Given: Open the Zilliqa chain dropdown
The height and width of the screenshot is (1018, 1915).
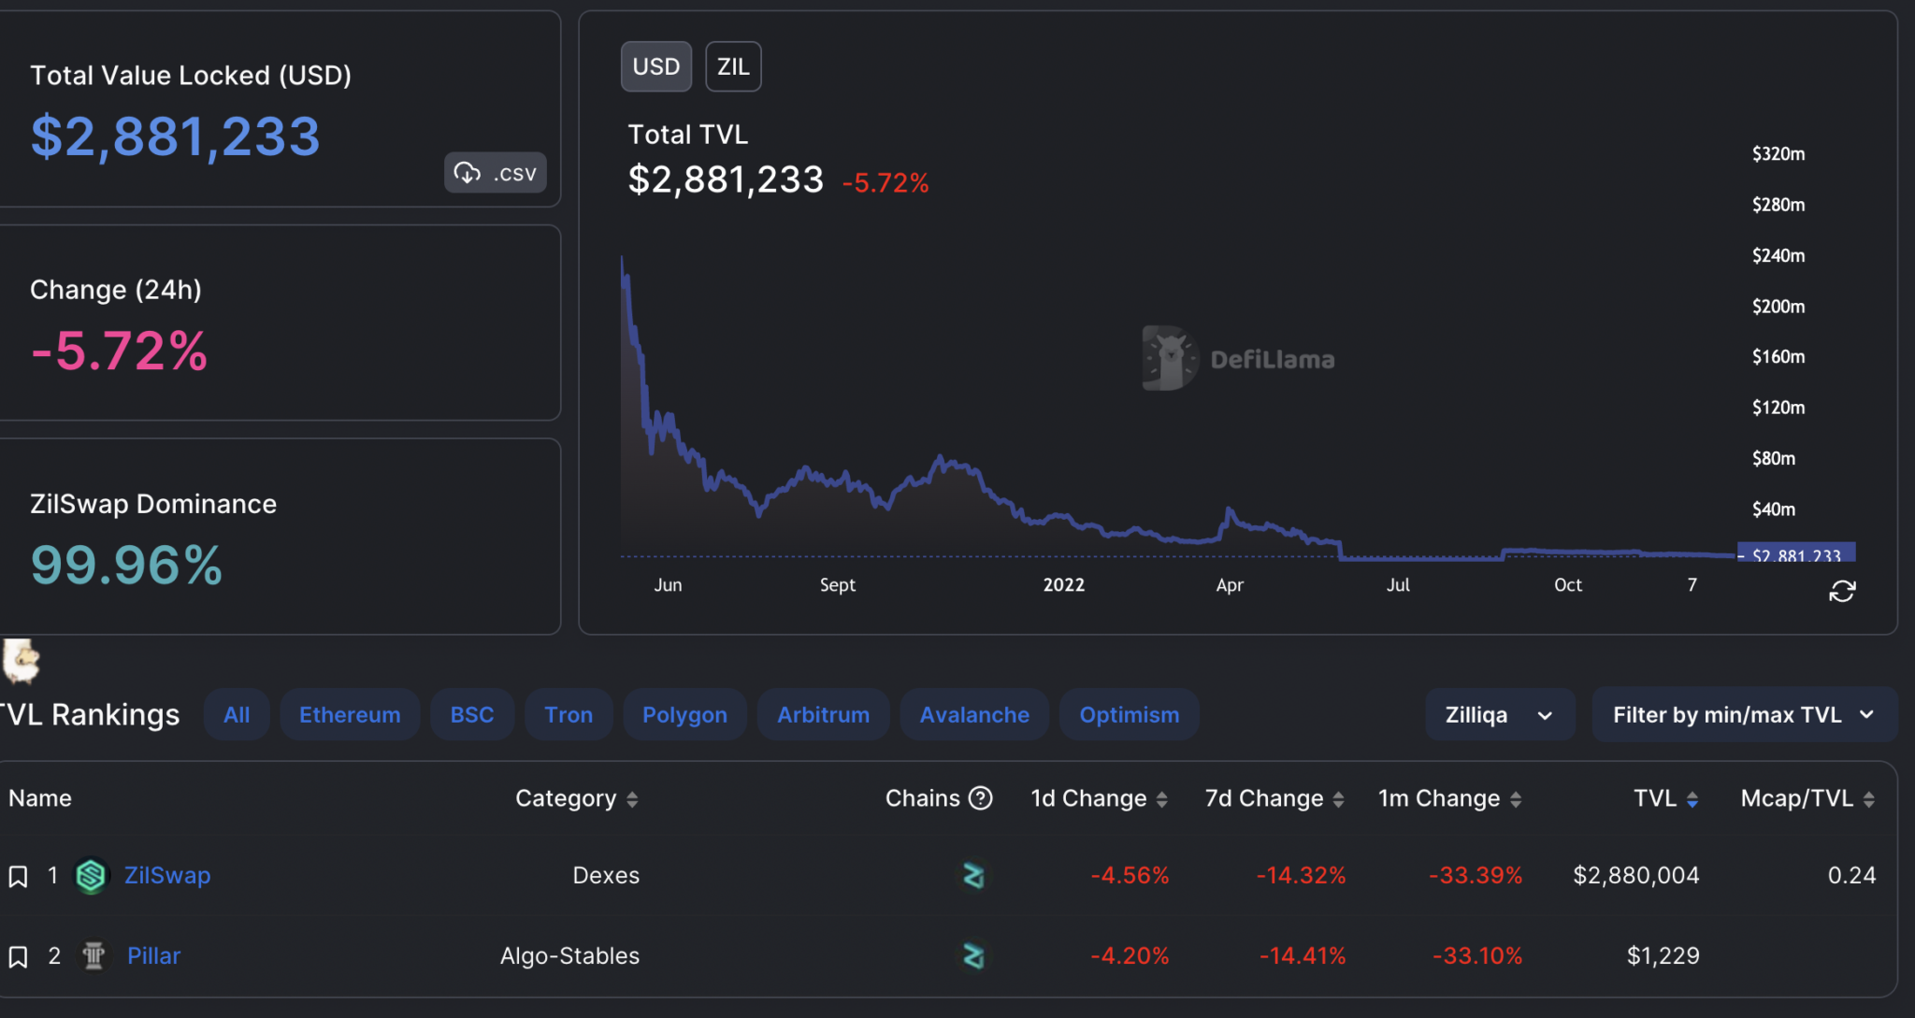Looking at the screenshot, I should click(1499, 715).
